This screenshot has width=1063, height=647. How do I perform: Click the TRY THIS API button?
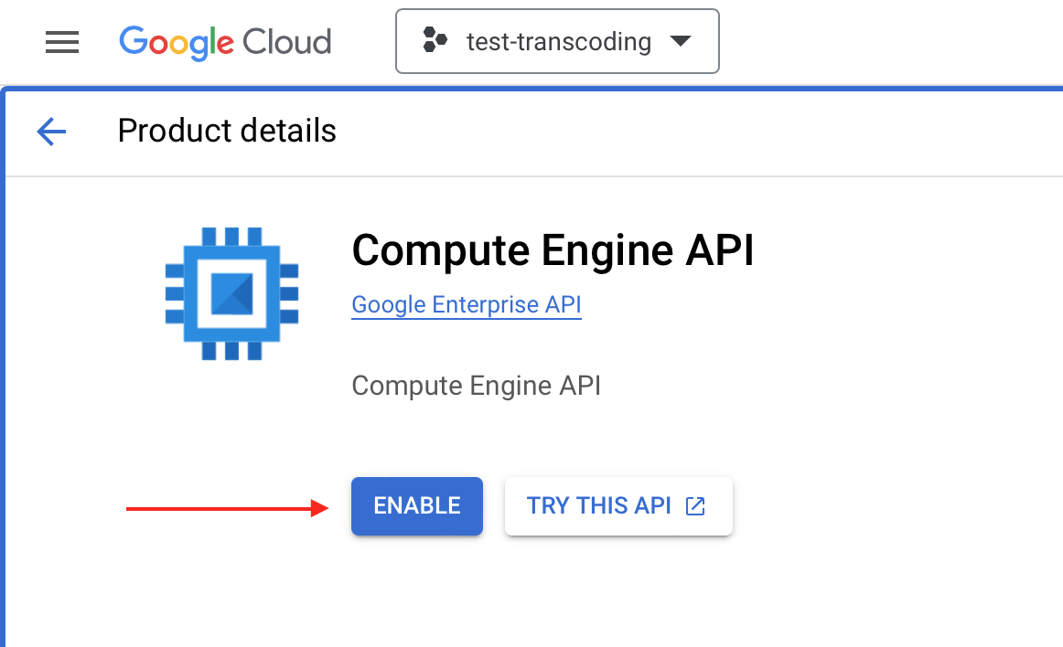[x=618, y=506]
